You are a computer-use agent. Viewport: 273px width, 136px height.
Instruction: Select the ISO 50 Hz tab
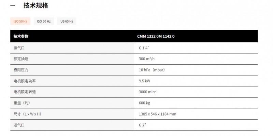(x=20, y=21)
